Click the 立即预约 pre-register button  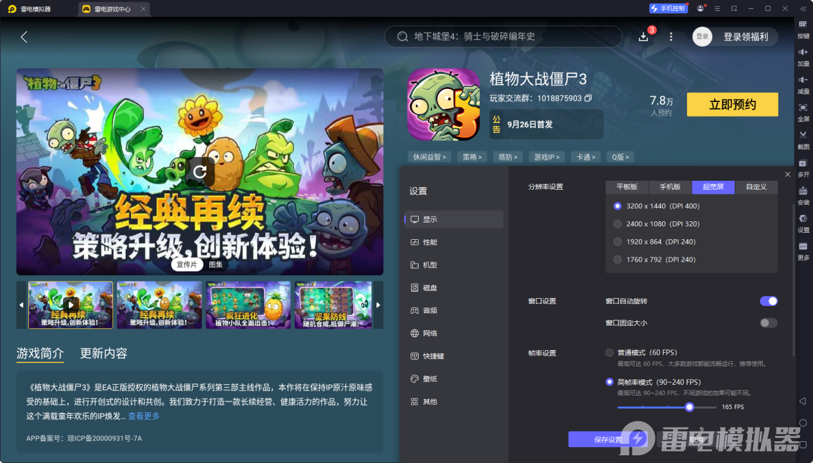point(732,105)
